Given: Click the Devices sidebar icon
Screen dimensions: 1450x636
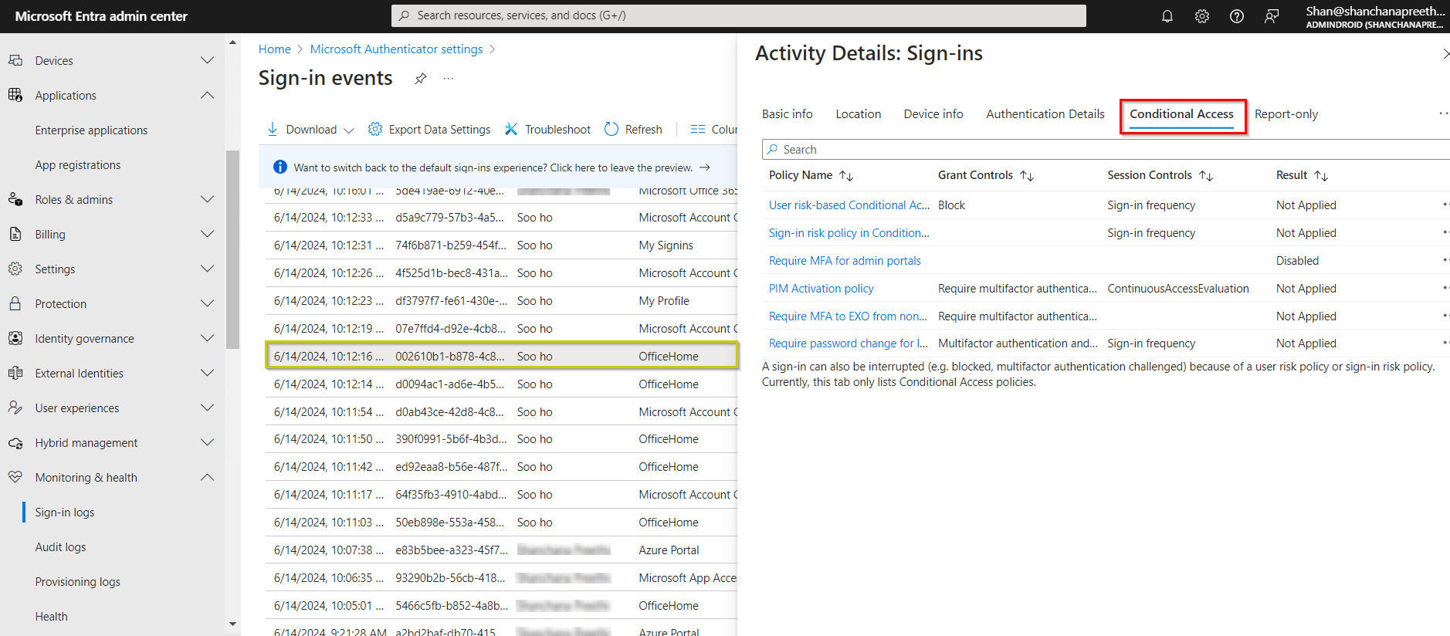Looking at the screenshot, I should click(x=15, y=60).
